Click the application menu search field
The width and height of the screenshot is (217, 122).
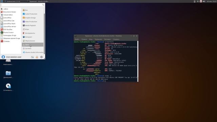[x=22, y=5]
